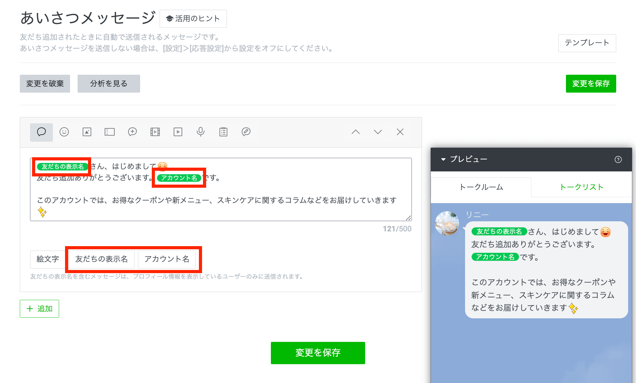Select the rich video film icon
The height and width of the screenshot is (383, 636).
pyautogui.click(x=155, y=132)
